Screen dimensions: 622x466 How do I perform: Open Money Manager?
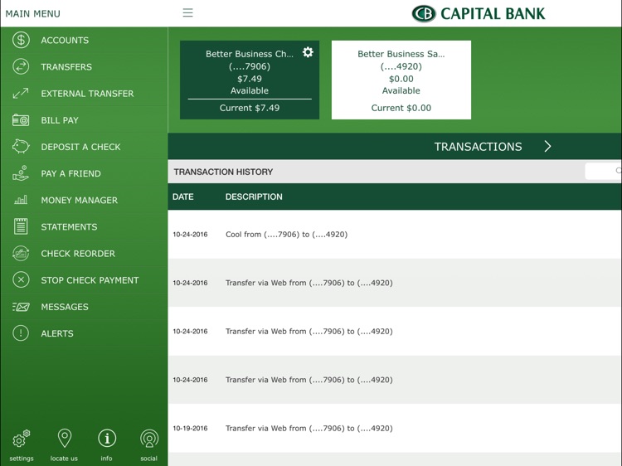pyautogui.click(x=84, y=200)
